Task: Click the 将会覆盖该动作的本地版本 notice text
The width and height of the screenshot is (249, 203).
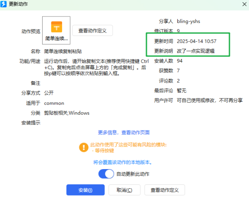Action: click(123, 162)
